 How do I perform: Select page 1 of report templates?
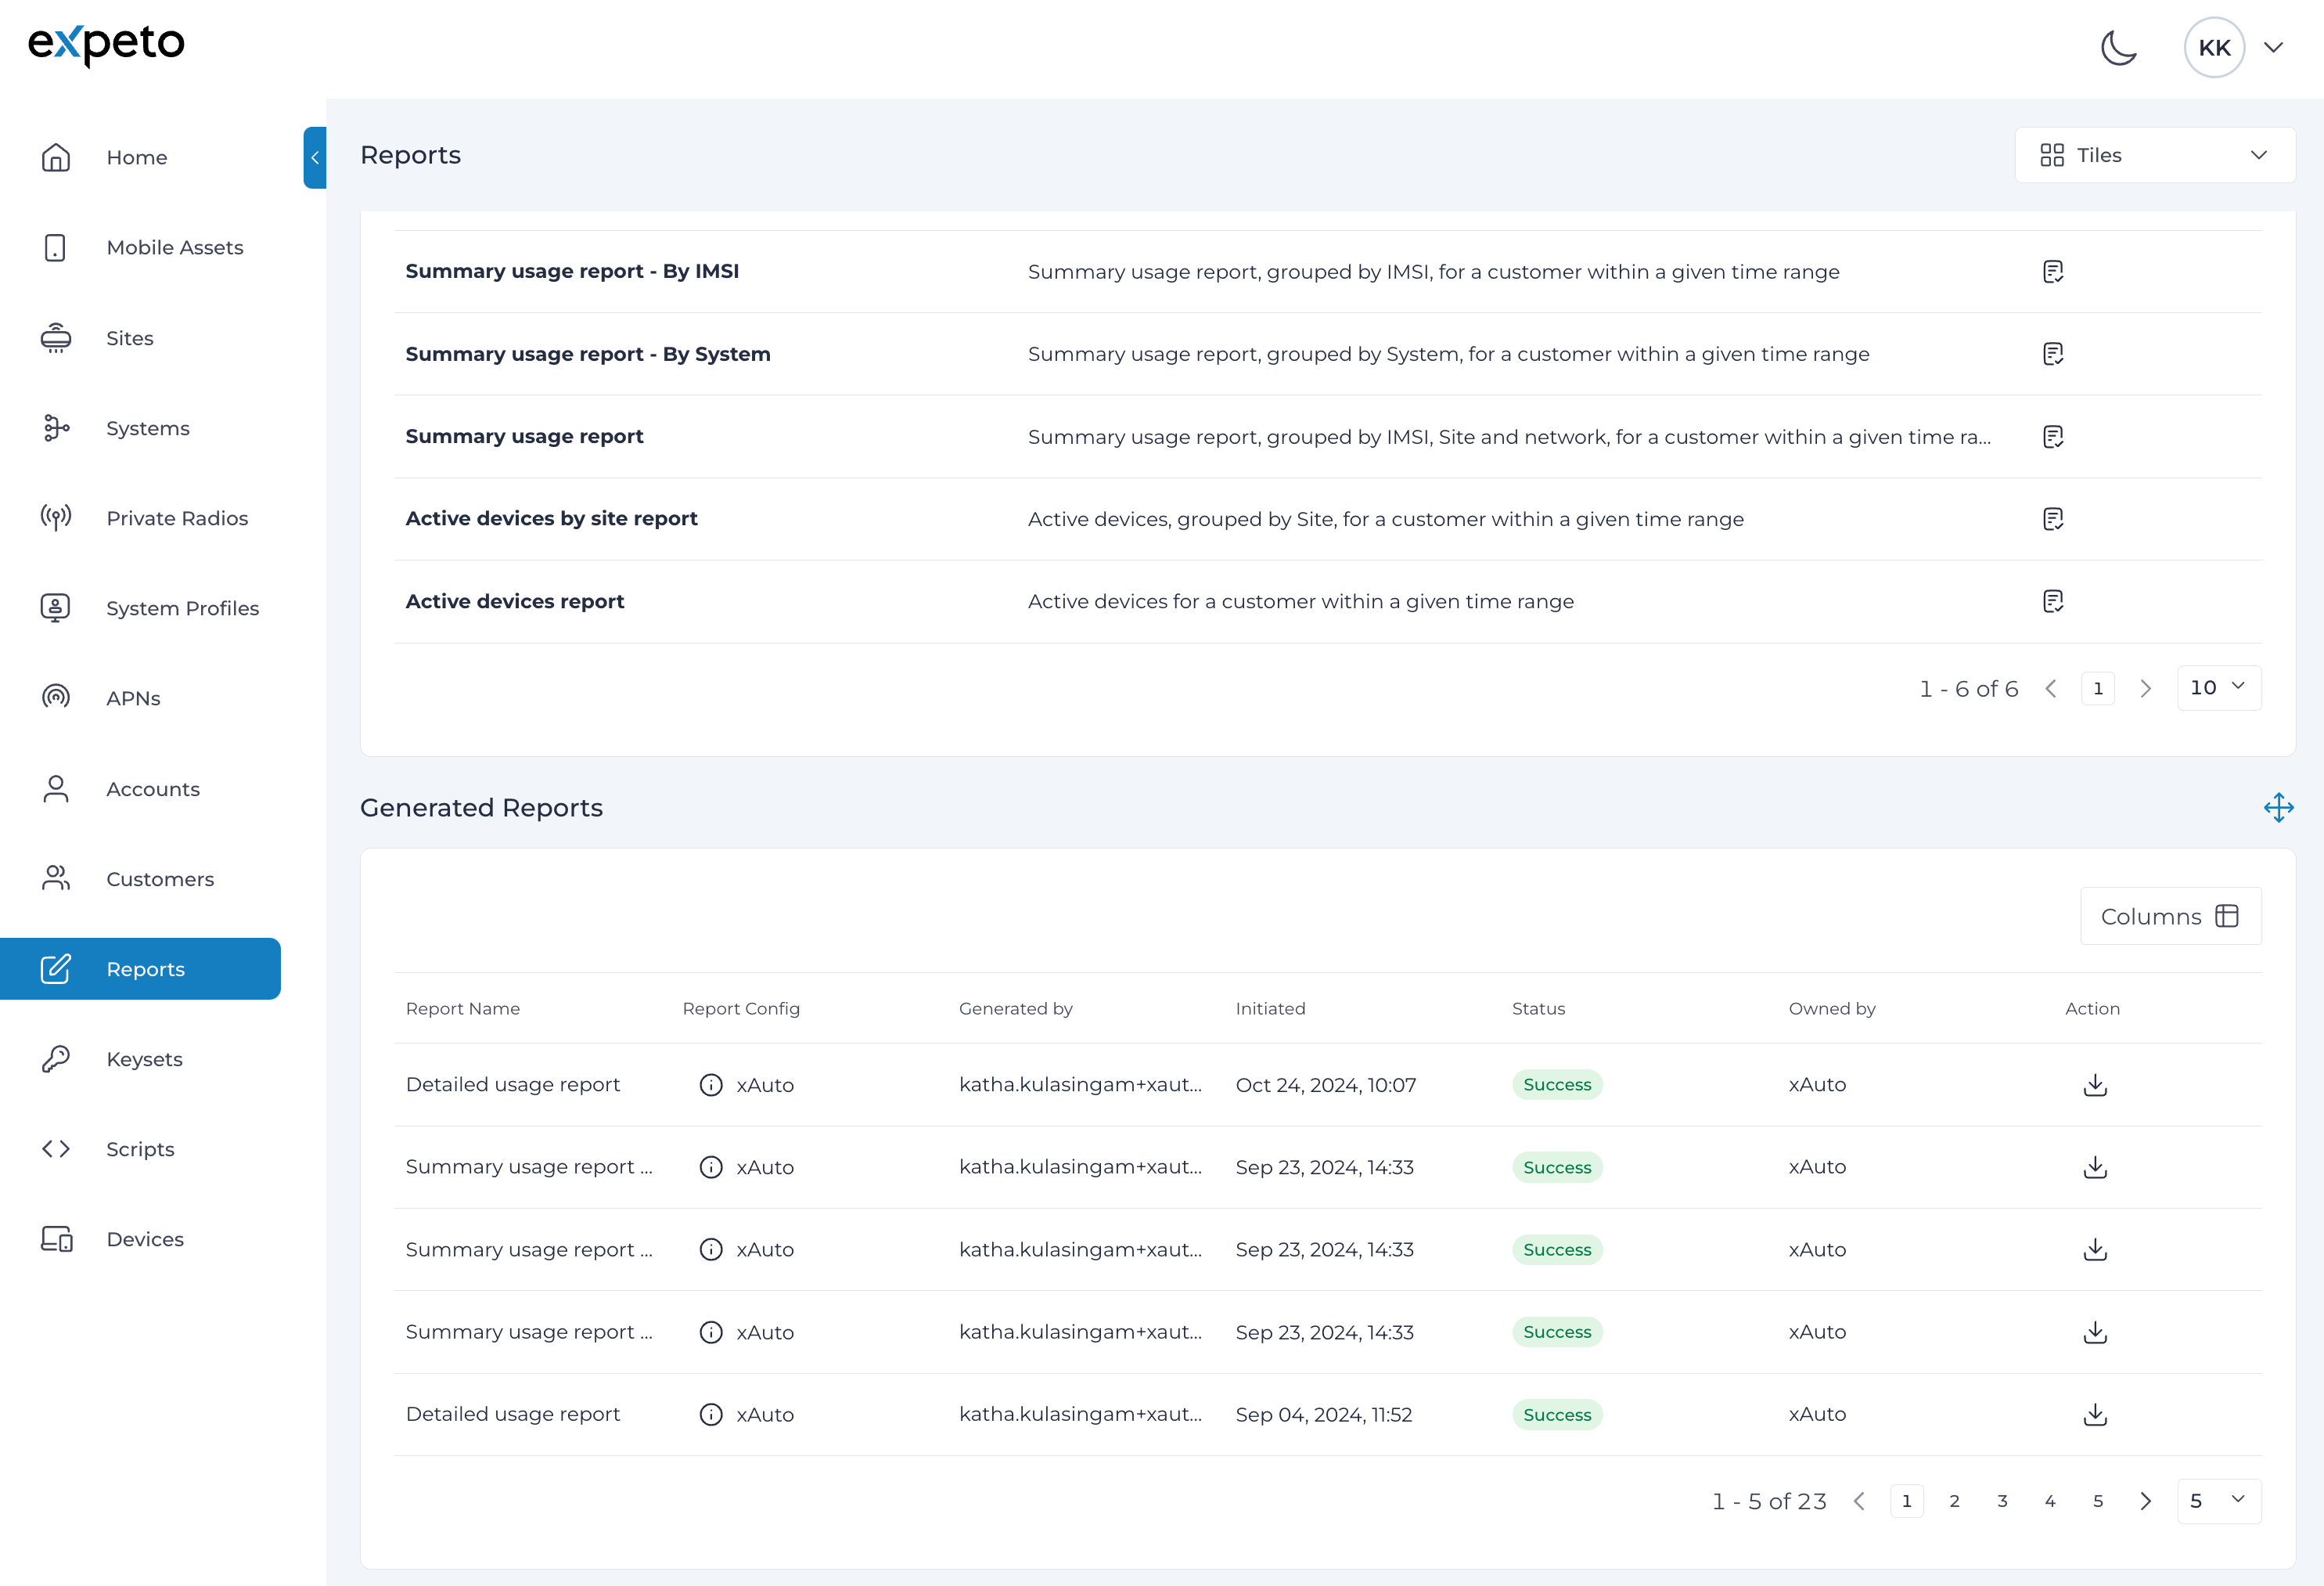[2098, 688]
